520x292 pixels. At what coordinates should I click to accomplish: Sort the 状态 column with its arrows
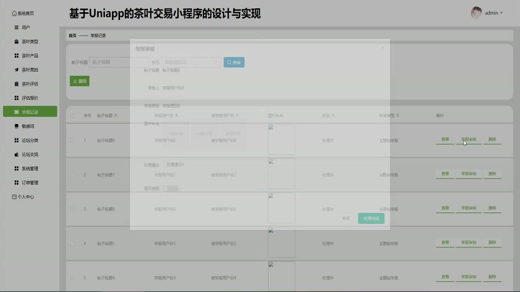(x=333, y=116)
